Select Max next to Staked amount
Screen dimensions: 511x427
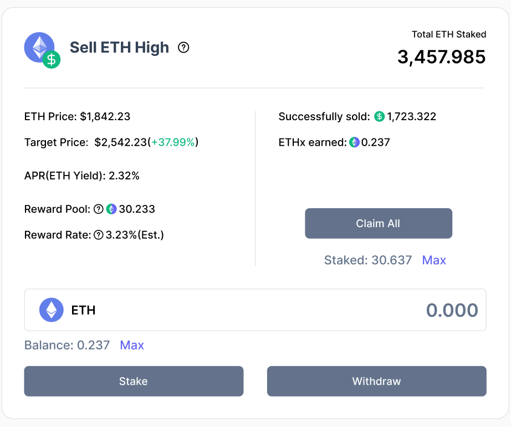coord(433,260)
